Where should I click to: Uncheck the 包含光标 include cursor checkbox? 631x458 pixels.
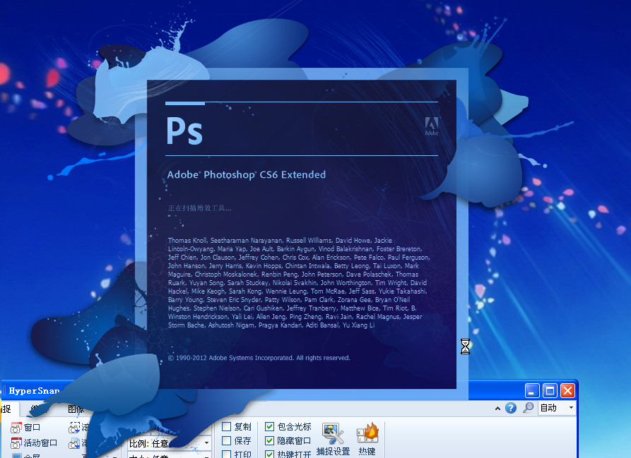point(270,427)
